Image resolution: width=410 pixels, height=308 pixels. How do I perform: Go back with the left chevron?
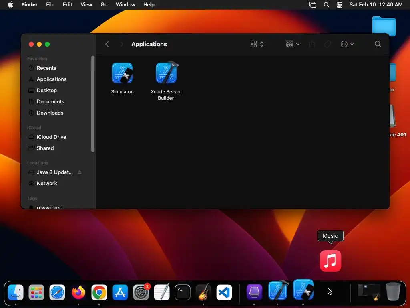[107, 44]
